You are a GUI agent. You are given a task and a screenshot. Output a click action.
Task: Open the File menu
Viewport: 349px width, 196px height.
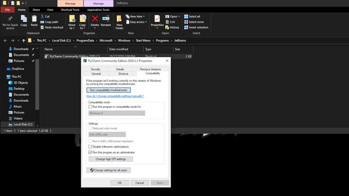(8, 10)
